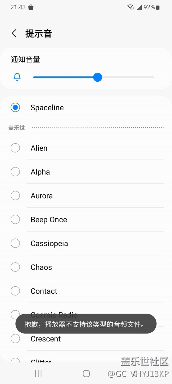Select the Beep Once radio button
The width and height of the screenshot is (172, 384).
pos(15,220)
